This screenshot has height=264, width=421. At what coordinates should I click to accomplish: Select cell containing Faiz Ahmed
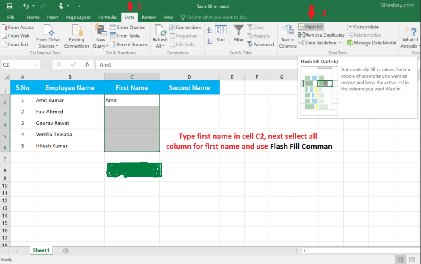(70, 112)
